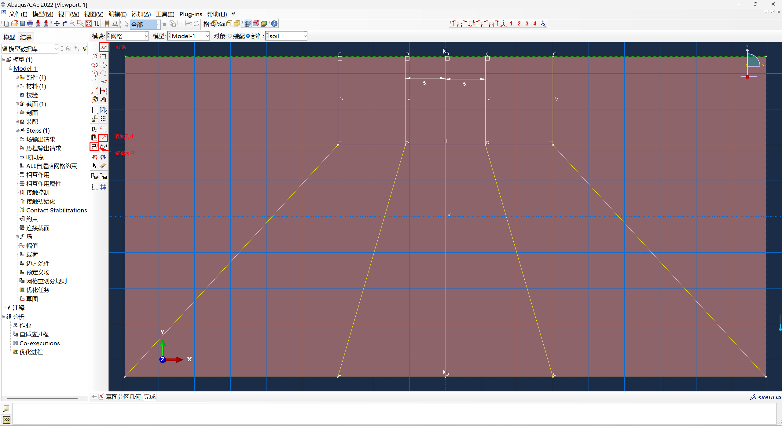Expand the 部件 (1) tree node
The height and width of the screenshot is (426, 782).
tap(17, 77)
